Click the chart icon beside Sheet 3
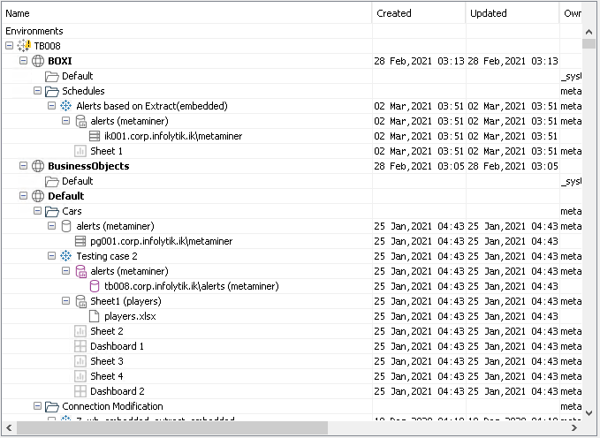 80,361
